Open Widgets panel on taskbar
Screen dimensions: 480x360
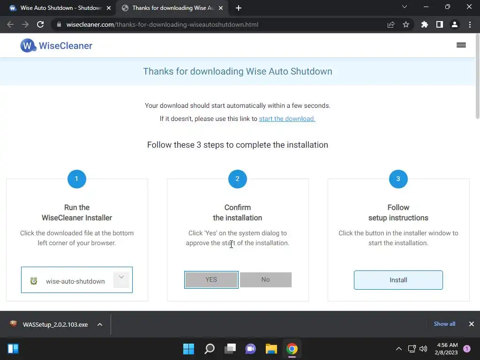(13, 349)
